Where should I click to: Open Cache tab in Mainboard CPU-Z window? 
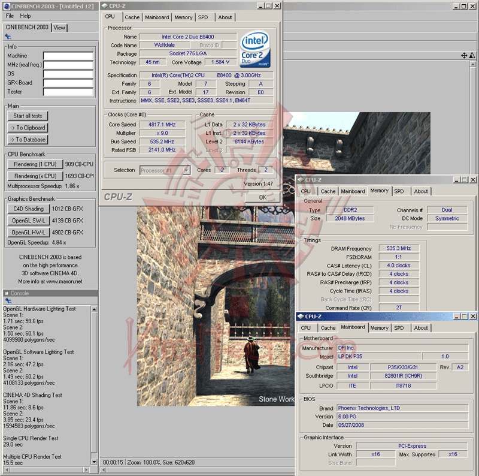click(x=328, y=328)
